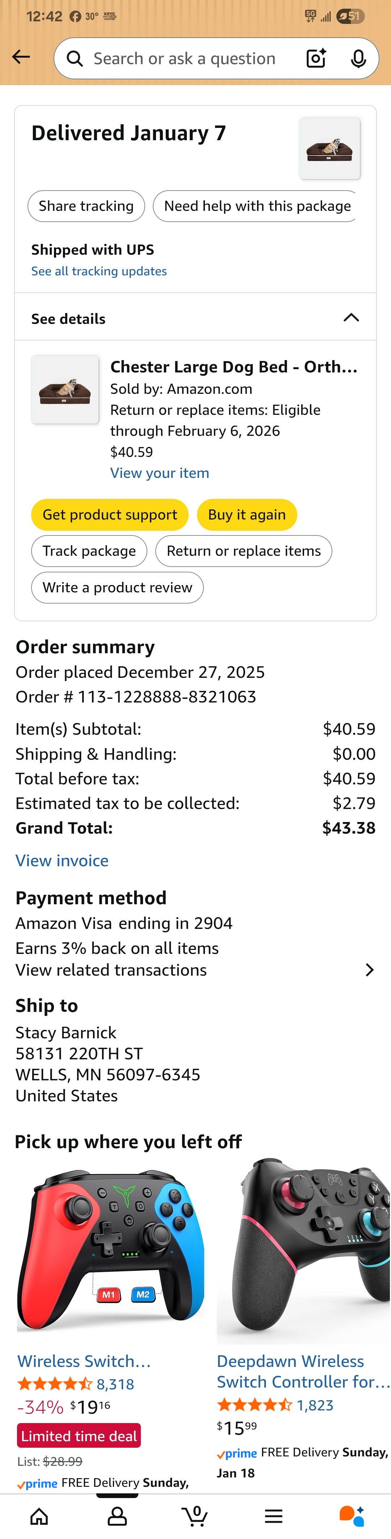Tap Return or replace items button
This screenshot has width=391, height=1539.
click(x=244, y=551)
